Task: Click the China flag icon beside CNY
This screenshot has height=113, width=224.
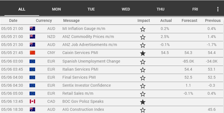Action: click(33, 53)
